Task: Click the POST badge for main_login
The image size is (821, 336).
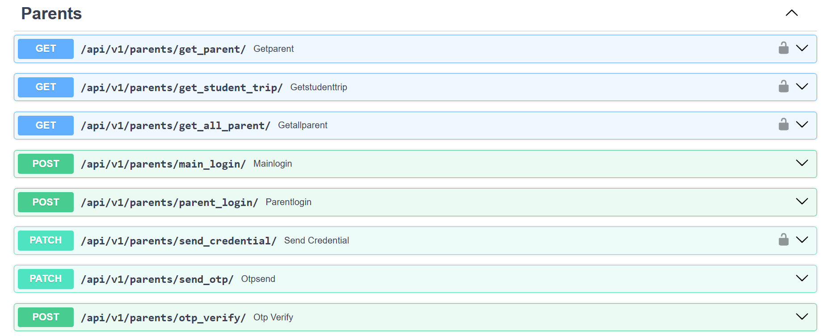Action: point(46,164)
